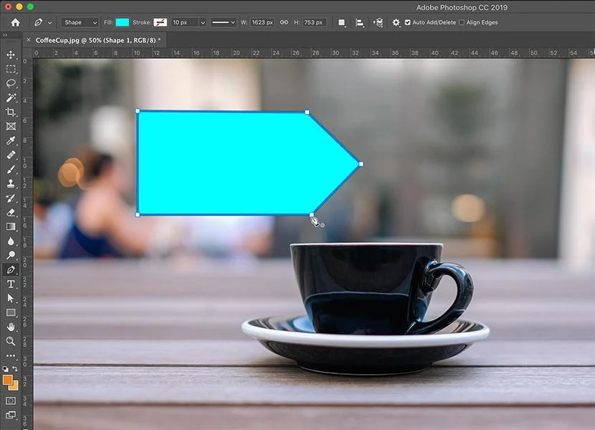This screenshot has width=595, height=430.
Task: Expand the collapsed toolbar double arrows
Action: 5,35
